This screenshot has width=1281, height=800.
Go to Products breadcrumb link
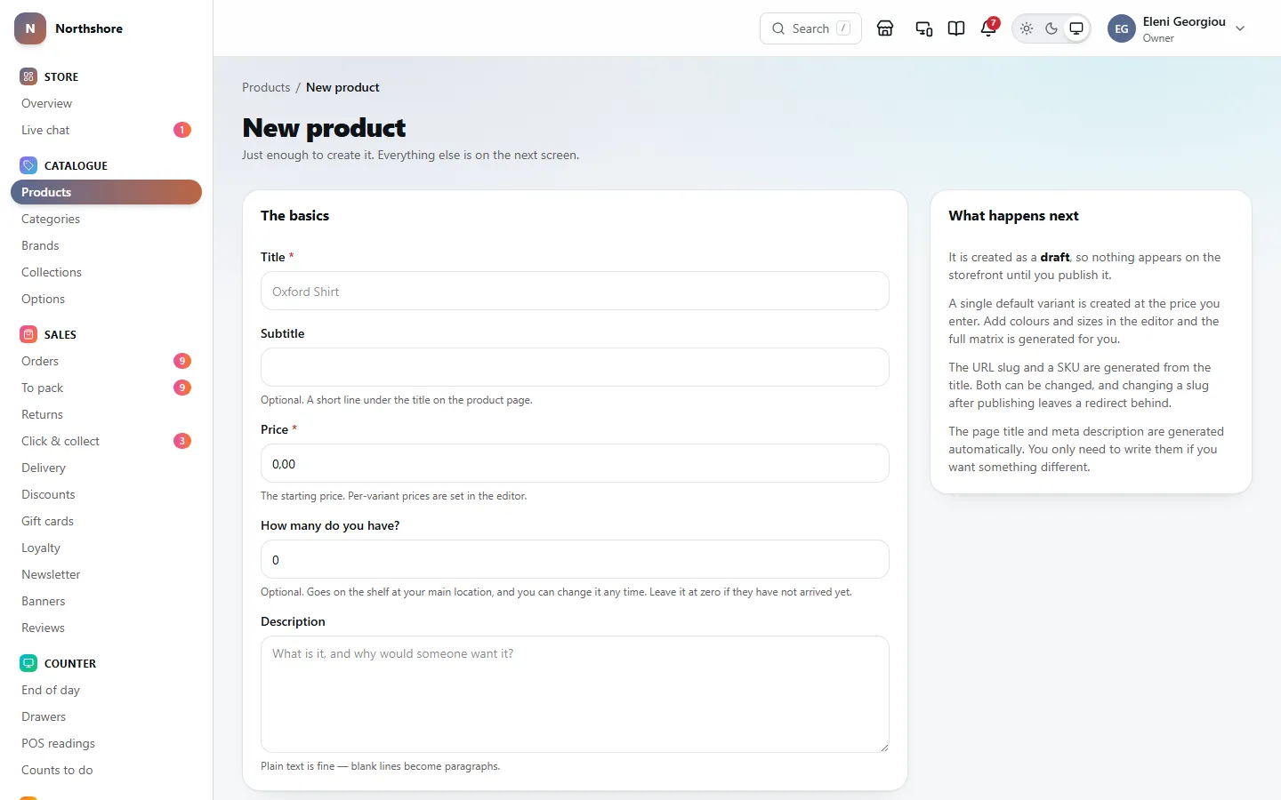pyautogui.click(x=266, y=87)
